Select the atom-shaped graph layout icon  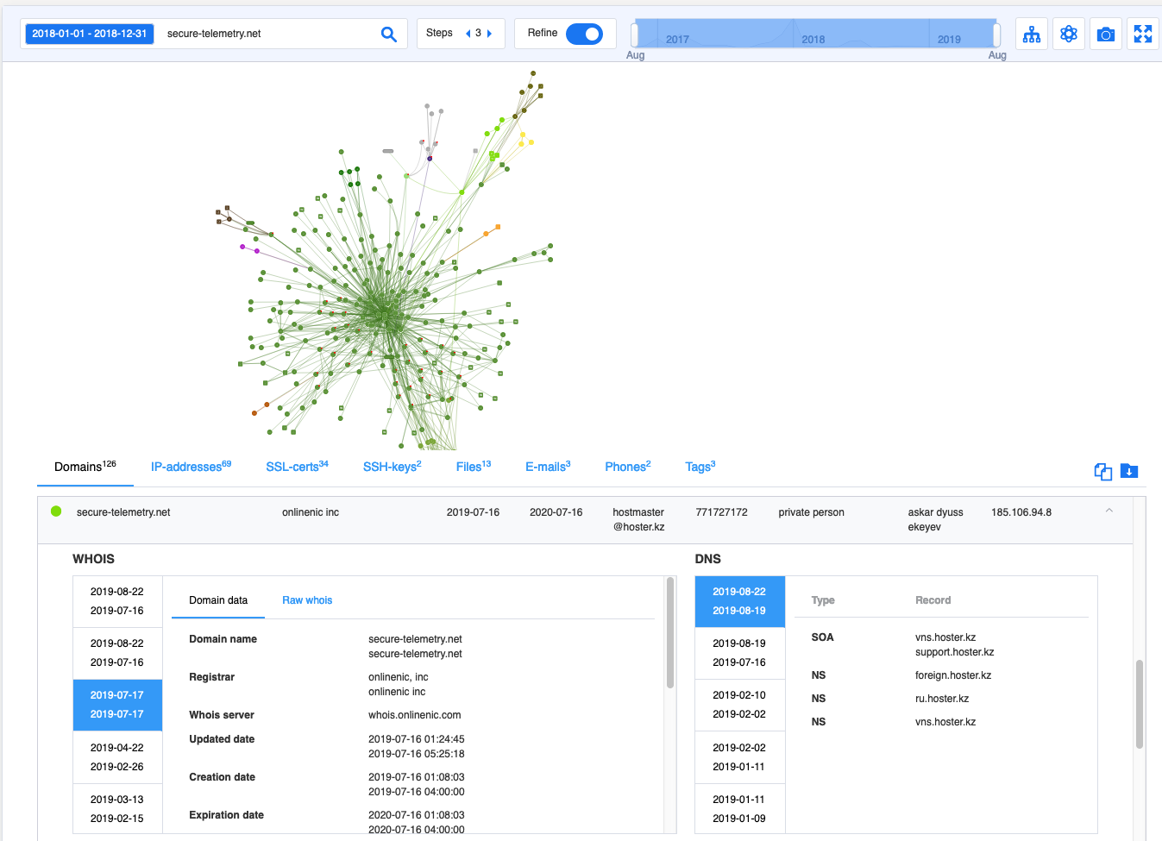click(1069, 34)
